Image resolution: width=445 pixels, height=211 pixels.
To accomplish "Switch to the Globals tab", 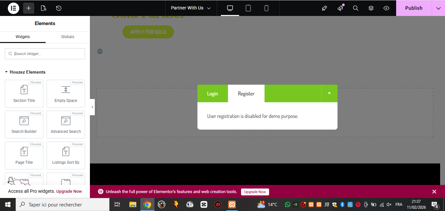I will pos(68,37).
